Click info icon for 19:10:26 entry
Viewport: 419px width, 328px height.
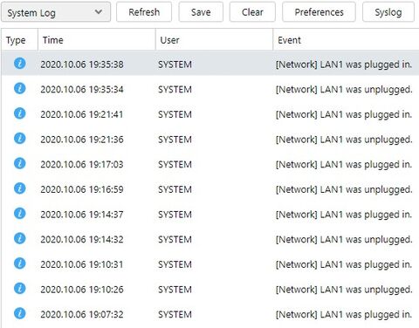pos(19,288)
